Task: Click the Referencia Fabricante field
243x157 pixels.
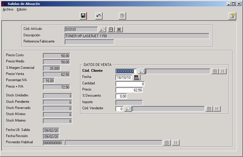Action: [x=89, y=42]
